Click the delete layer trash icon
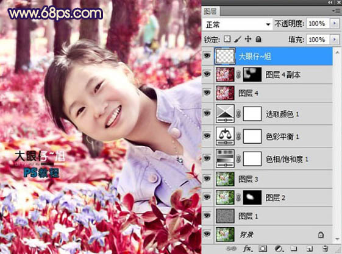 pyautogui.click(x=326, y=249)
